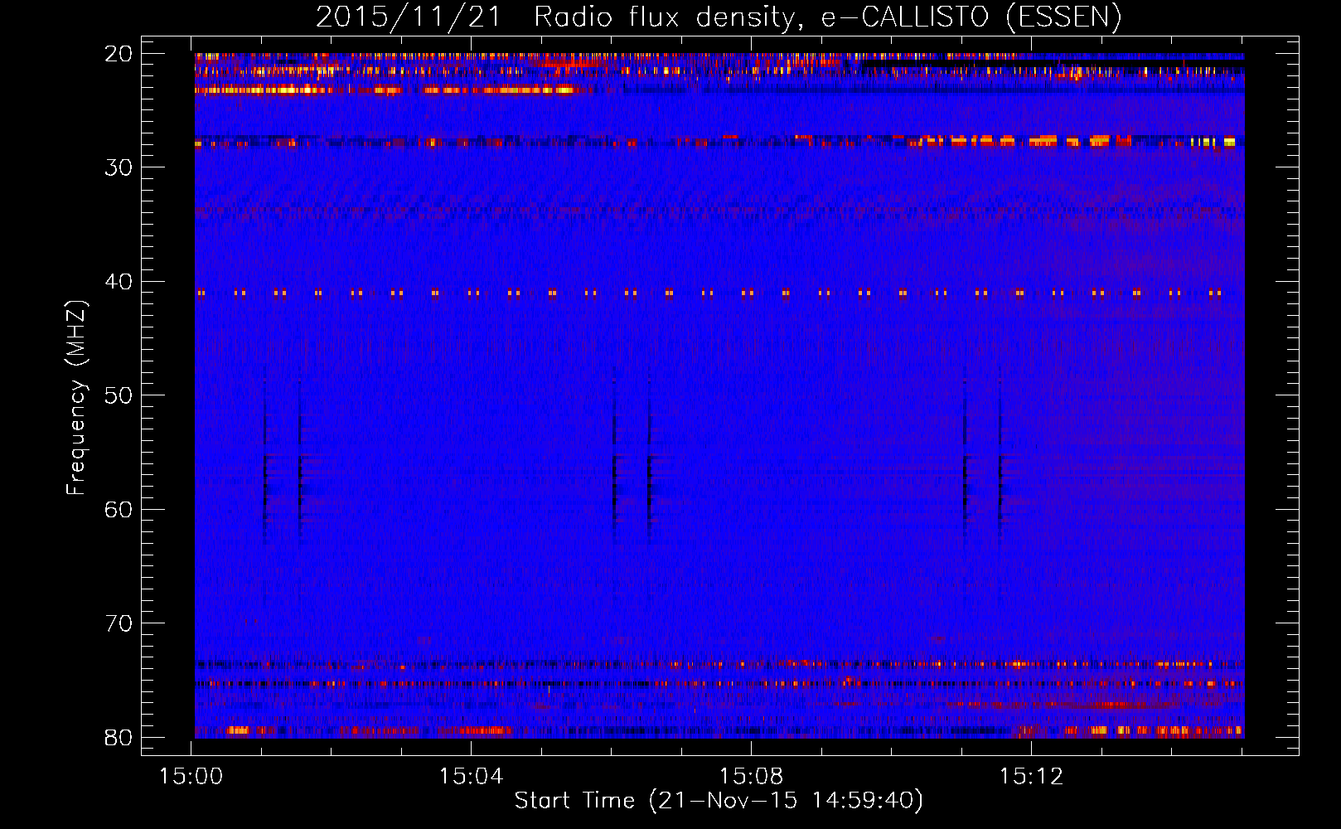Click the '30' frequency tick label
Viewport: 1341px width, 829px height.
(x=119, y=167)
